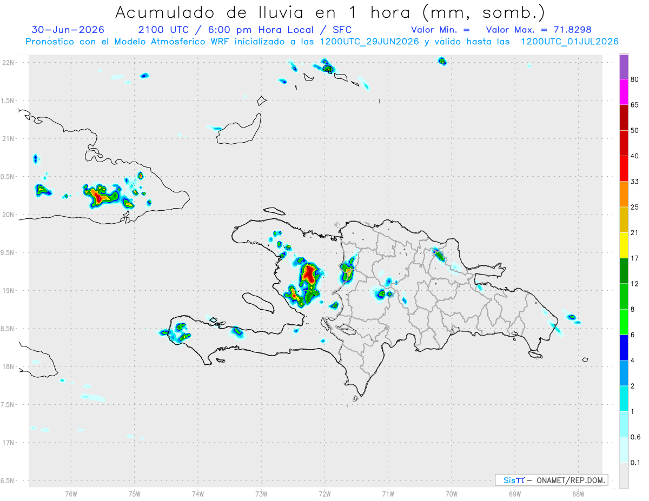Click the '19N' latitude label
Image resolution: width=649 pixels, height=501 pixels.
pyautogui.click(x=9, y=291)
